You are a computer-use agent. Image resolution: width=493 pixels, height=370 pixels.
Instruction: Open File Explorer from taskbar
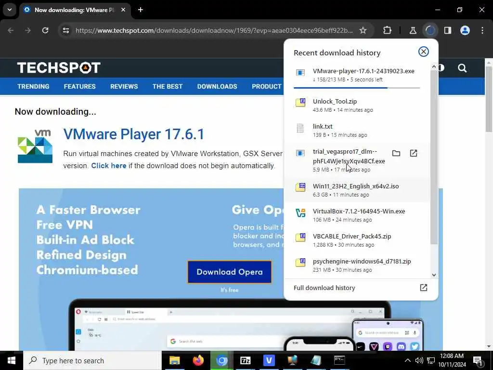174,360
